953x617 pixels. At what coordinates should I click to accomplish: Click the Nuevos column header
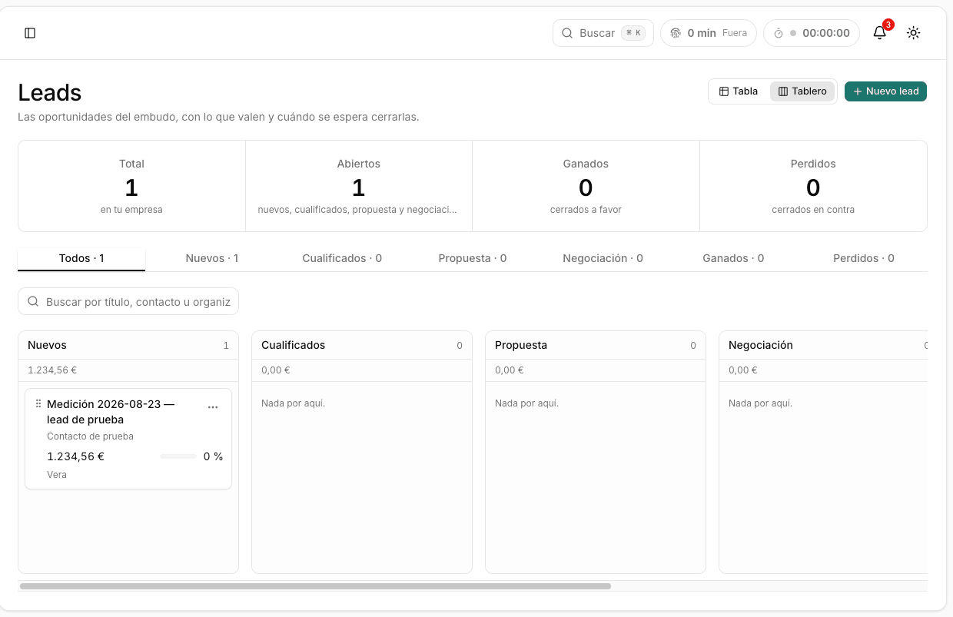(x=128, y=345)
